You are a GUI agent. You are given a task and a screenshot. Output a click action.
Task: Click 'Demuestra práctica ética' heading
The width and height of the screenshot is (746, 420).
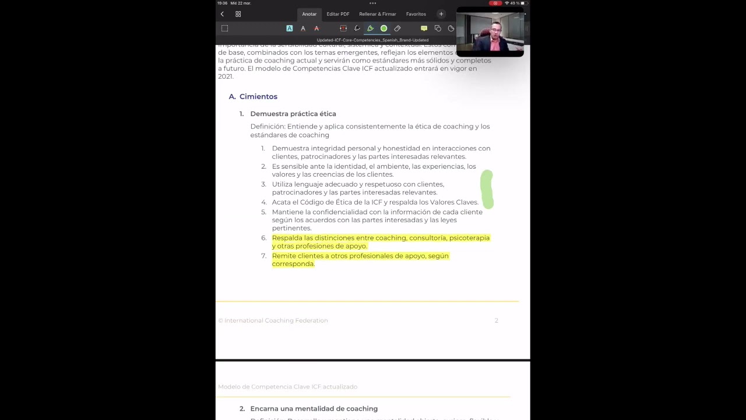click(x=293, y=114)
